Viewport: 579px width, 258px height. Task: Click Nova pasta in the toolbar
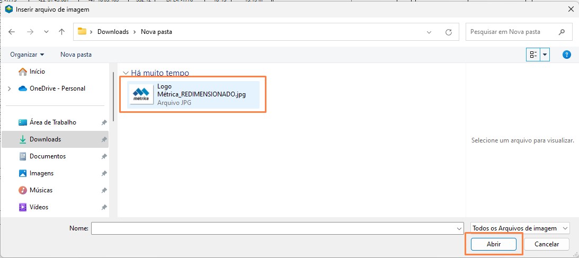tap(76, 55)
